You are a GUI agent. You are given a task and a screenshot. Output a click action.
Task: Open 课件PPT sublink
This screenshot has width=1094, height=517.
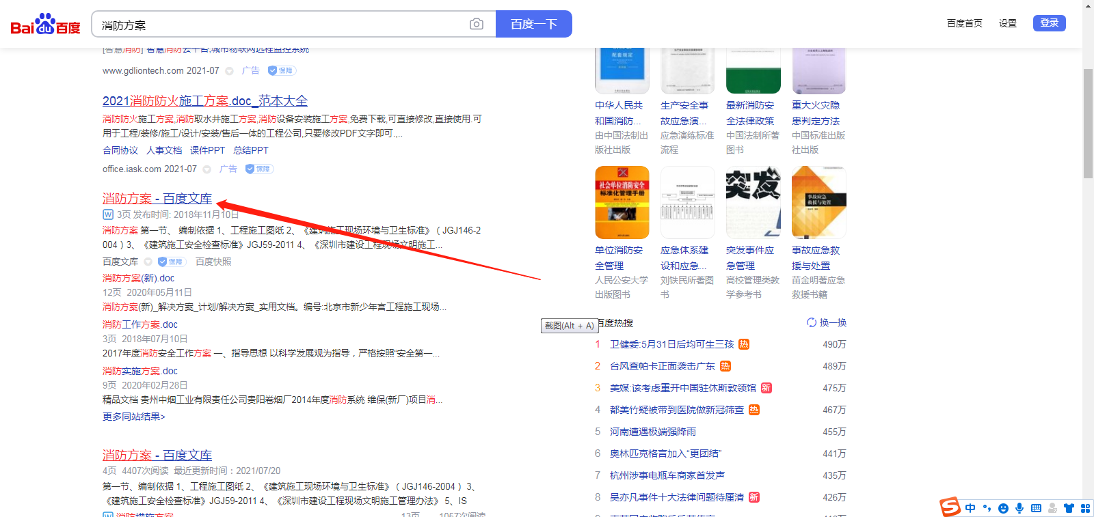(207, 150)
